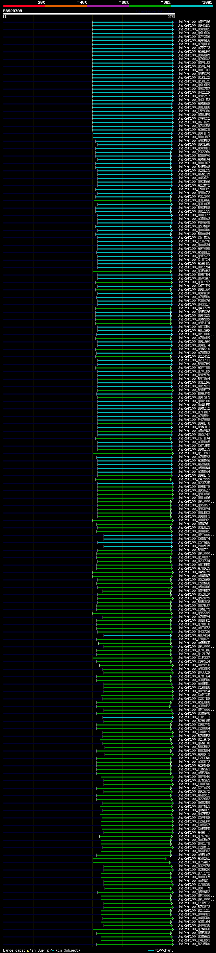
Task: Select label UniRef100_A9PGL6
Action: click(x=193, y=40)
